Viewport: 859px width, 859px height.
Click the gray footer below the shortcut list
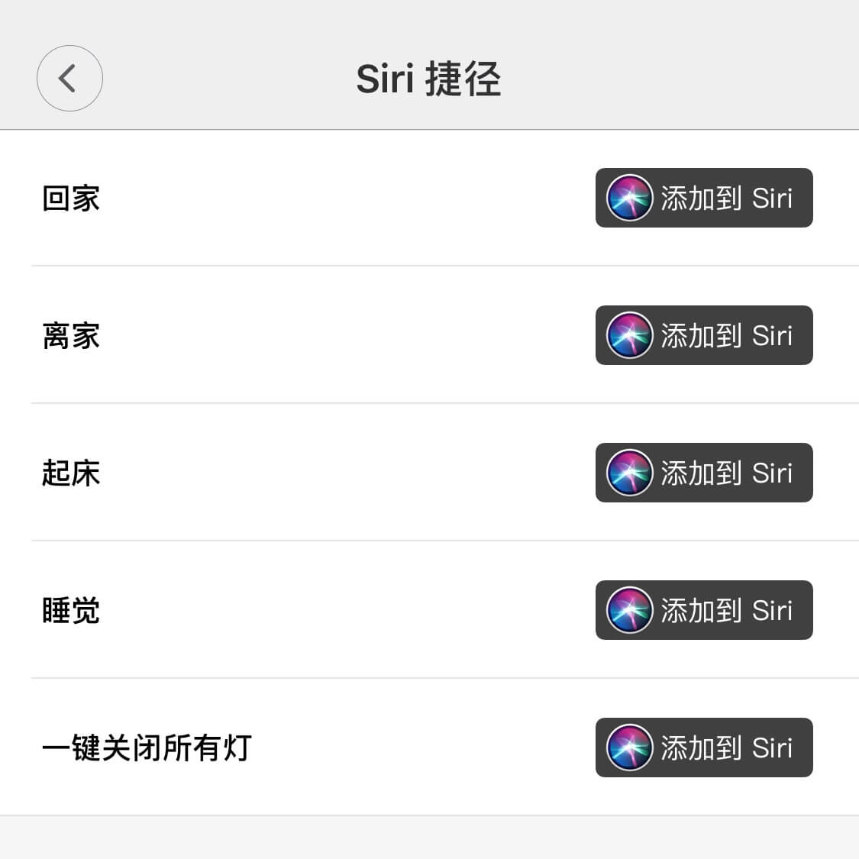pyautogui.click(x=429, y=838)
